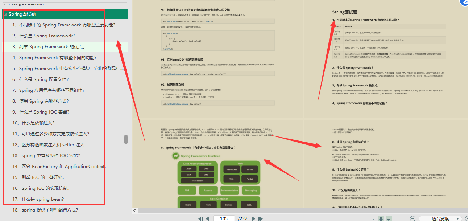Jump to the first page of the document
Image resolution: width=468 pixels, height=221 pixels.
pos(201,218)
